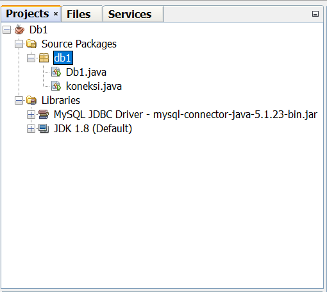The image size is (327, 292).
Task: Collapse the Source Packages node
Action: click(19, 44)
